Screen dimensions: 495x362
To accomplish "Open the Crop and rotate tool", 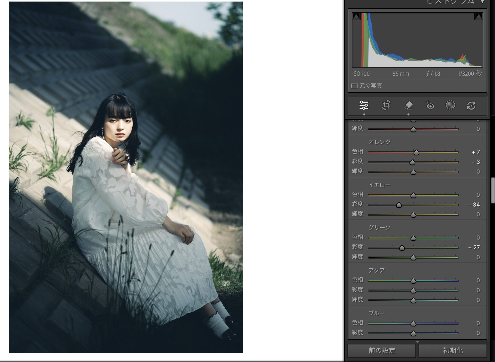I will point(386,105).
